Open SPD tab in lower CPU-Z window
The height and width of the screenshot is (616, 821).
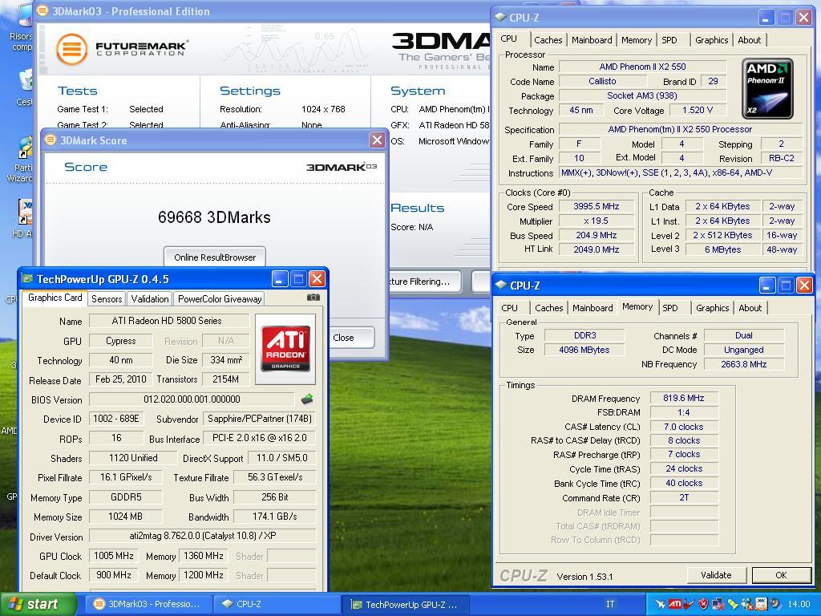pyautogui.click(x=670, y=308)
